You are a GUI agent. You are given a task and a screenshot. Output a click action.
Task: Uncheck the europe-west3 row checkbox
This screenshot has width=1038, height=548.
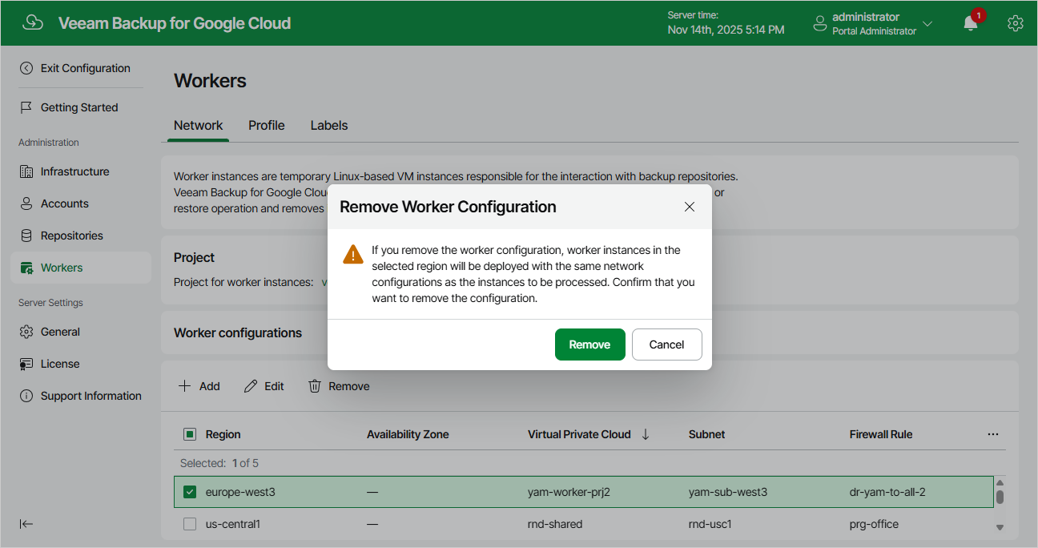190,492
